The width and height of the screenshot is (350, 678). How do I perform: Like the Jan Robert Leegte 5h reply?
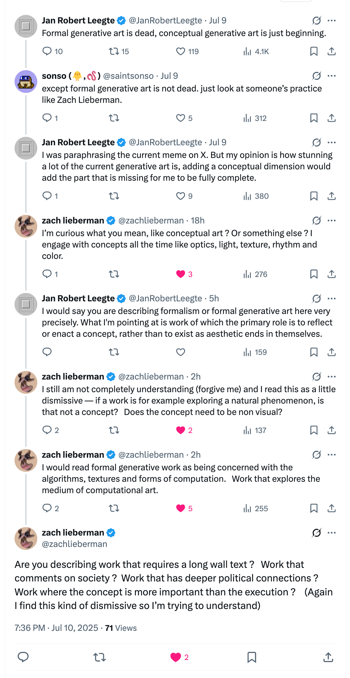181,352
